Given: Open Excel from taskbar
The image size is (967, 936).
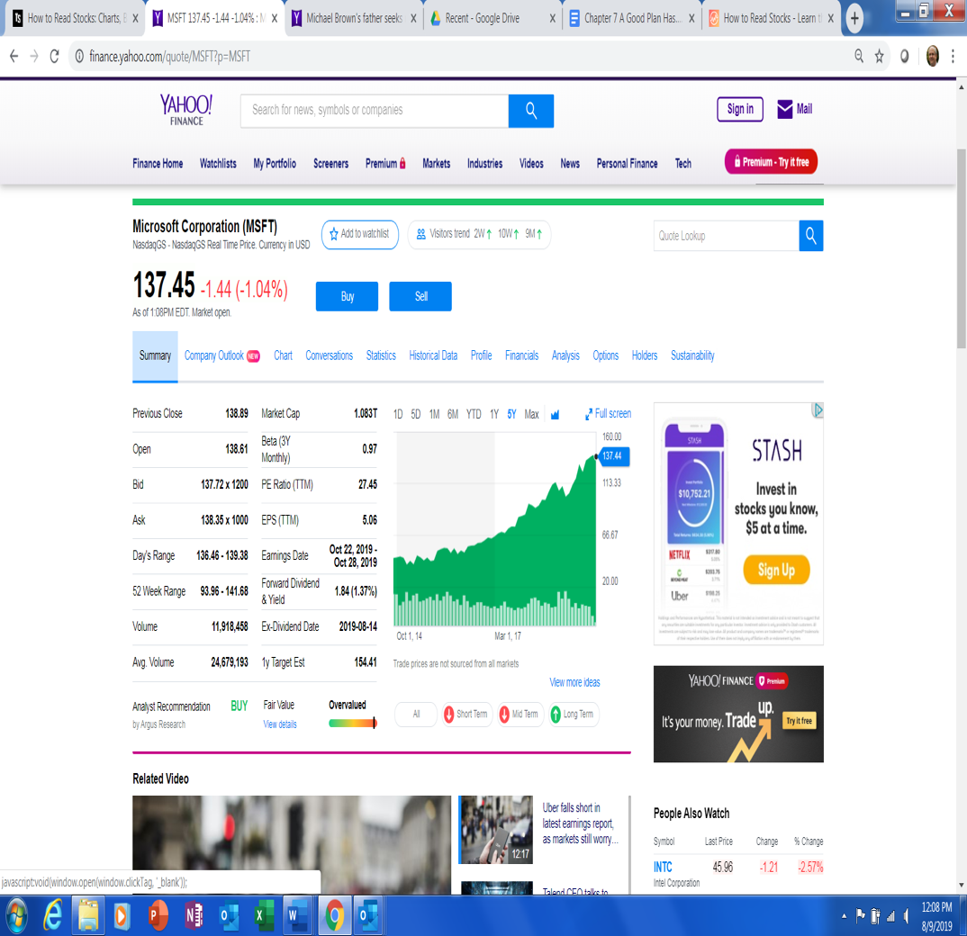Looking at the screenshot, I should point(264,915).
